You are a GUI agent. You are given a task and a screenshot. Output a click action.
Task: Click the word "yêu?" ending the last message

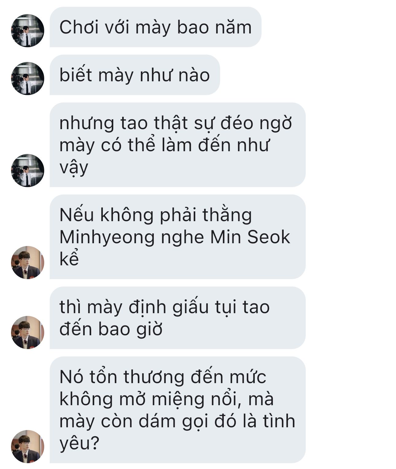(80, 444)
